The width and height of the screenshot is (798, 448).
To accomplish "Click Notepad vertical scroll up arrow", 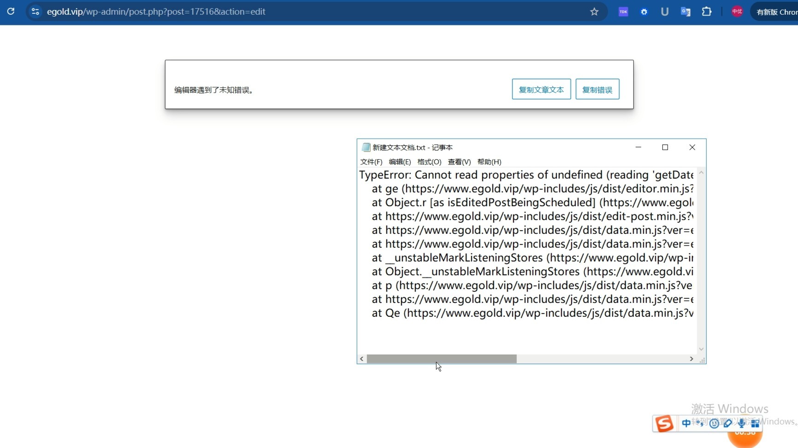I will [x=701, y=173].
